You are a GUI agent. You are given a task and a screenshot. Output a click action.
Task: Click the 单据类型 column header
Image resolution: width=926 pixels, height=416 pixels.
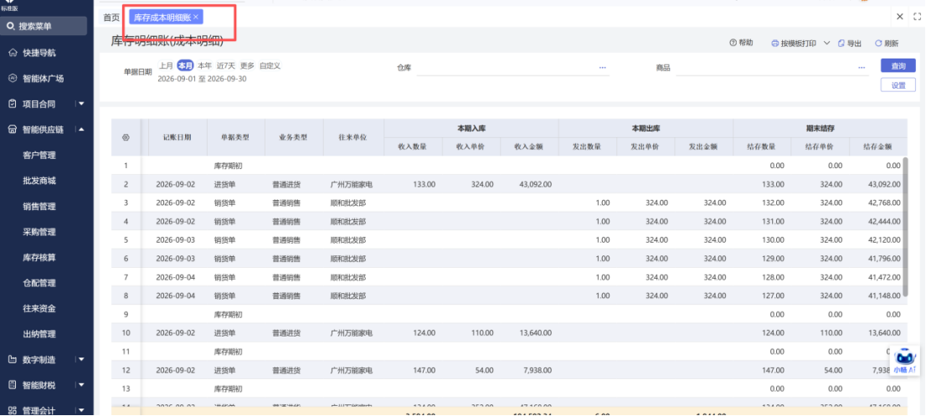(x=235, y=137)
